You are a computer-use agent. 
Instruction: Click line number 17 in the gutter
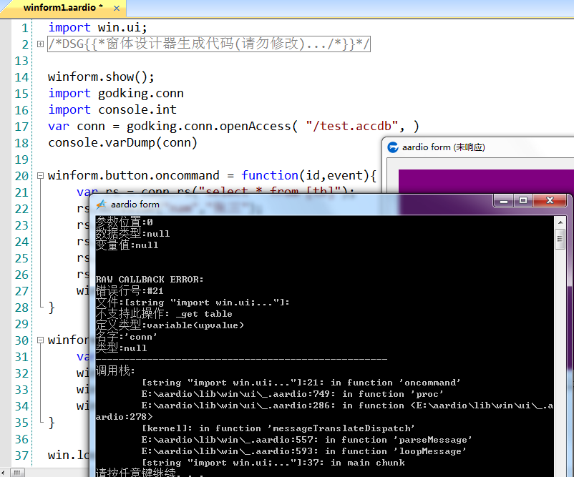pos(21,127)
